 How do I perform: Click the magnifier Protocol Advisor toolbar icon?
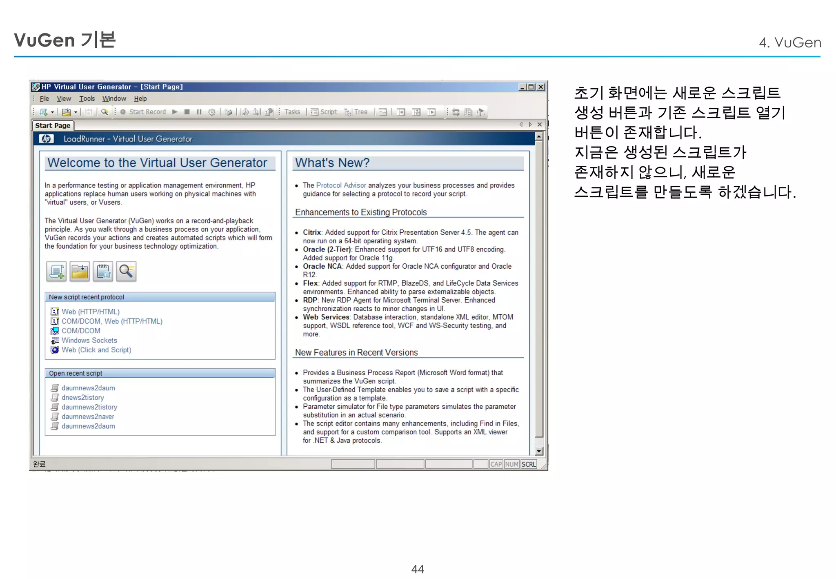(105, 112)
